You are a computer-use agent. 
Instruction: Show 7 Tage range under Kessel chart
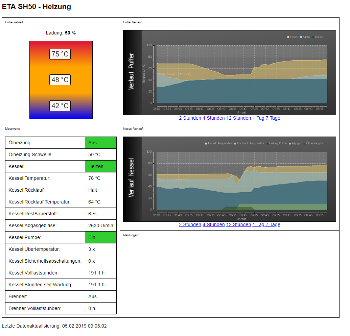[273, 224]
